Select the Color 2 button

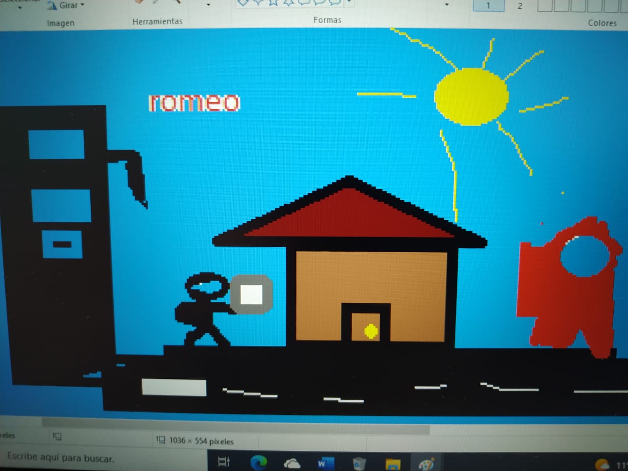(520, 6)
